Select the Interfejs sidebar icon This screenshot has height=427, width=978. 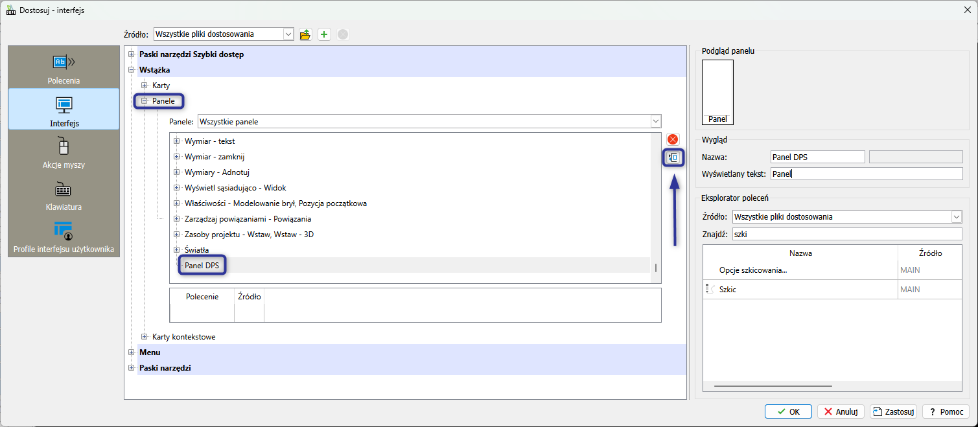click(x=64, y=110)
